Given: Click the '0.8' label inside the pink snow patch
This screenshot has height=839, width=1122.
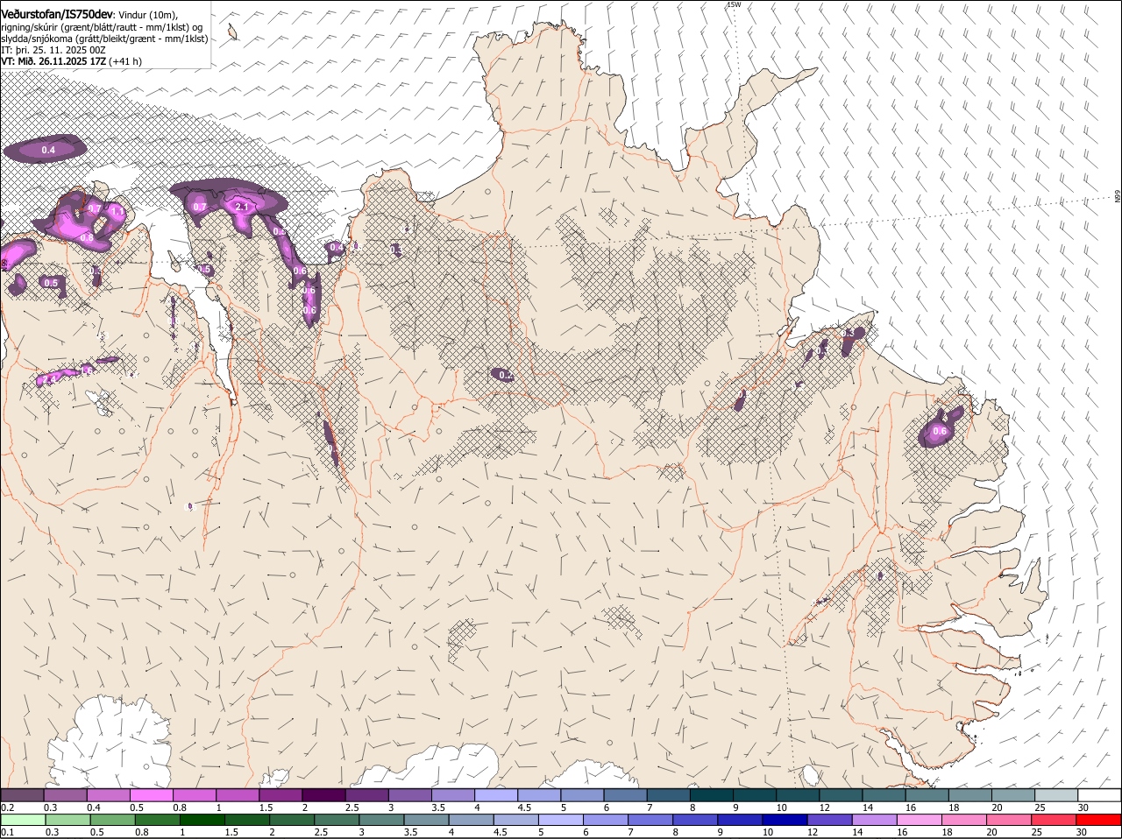Looking at the screenshot, I should tap(87, 237).
